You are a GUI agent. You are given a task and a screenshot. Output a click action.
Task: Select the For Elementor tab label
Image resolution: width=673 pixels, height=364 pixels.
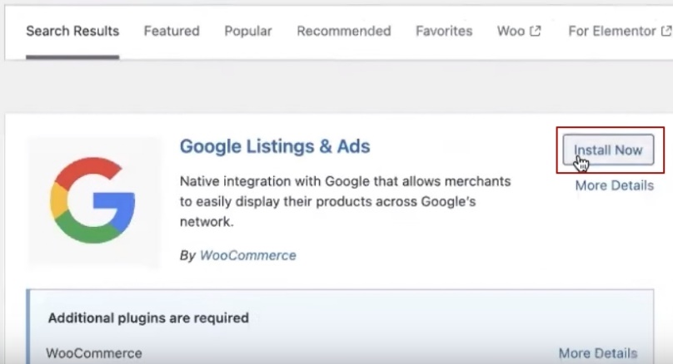point(611,32)
